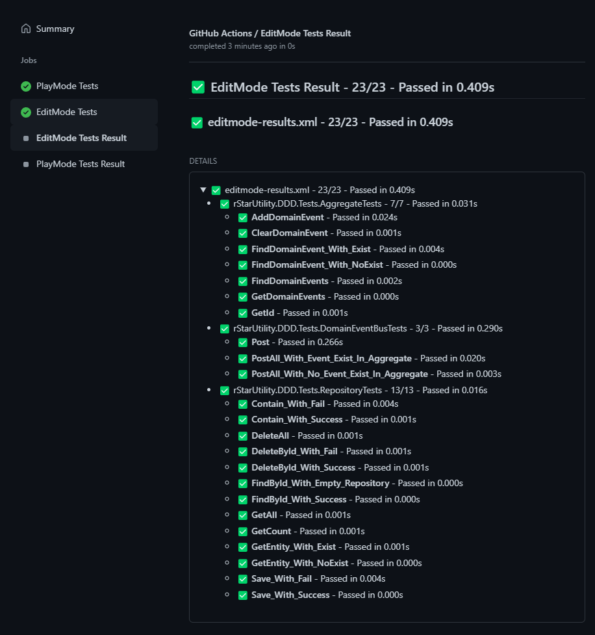The width and height of the screenshot is (595, 635).
Task: Collapse the editmode-results.xml details triangle
Action: [203, 190]
